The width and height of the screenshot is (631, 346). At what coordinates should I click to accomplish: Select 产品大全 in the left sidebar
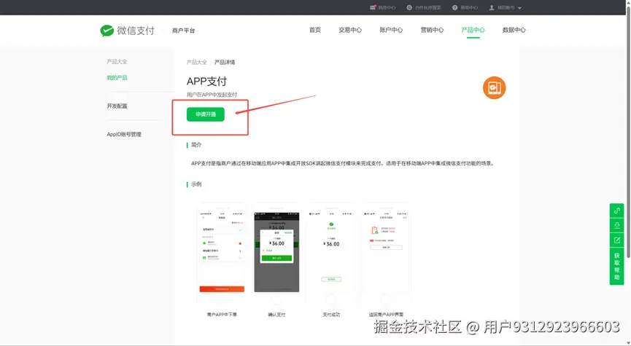coord(117,61)
